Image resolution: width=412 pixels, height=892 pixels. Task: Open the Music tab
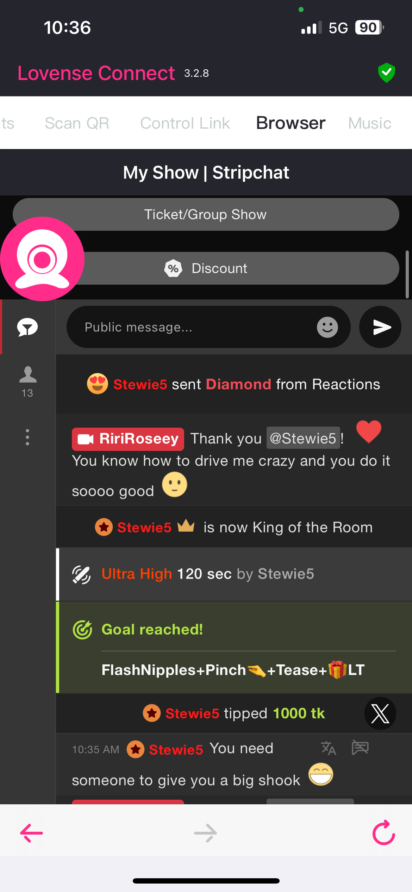click(369, 123)
